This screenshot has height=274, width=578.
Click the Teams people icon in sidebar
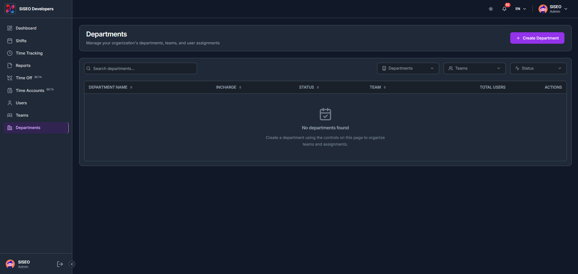[x=10, y=115]
